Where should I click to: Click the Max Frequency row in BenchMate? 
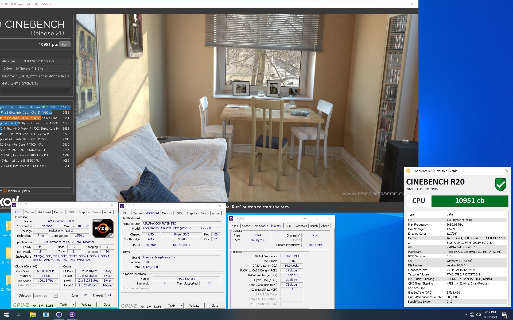(x=457, y=225)
